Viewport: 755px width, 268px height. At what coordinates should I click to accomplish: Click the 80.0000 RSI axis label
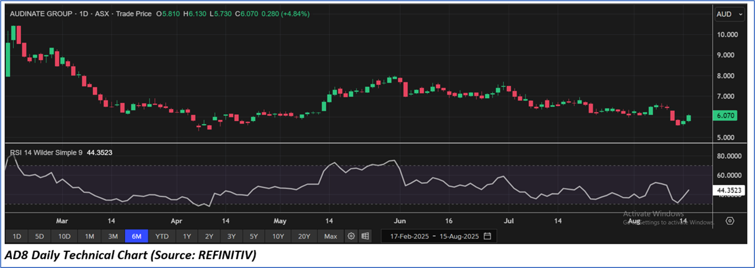coord(728,156)
